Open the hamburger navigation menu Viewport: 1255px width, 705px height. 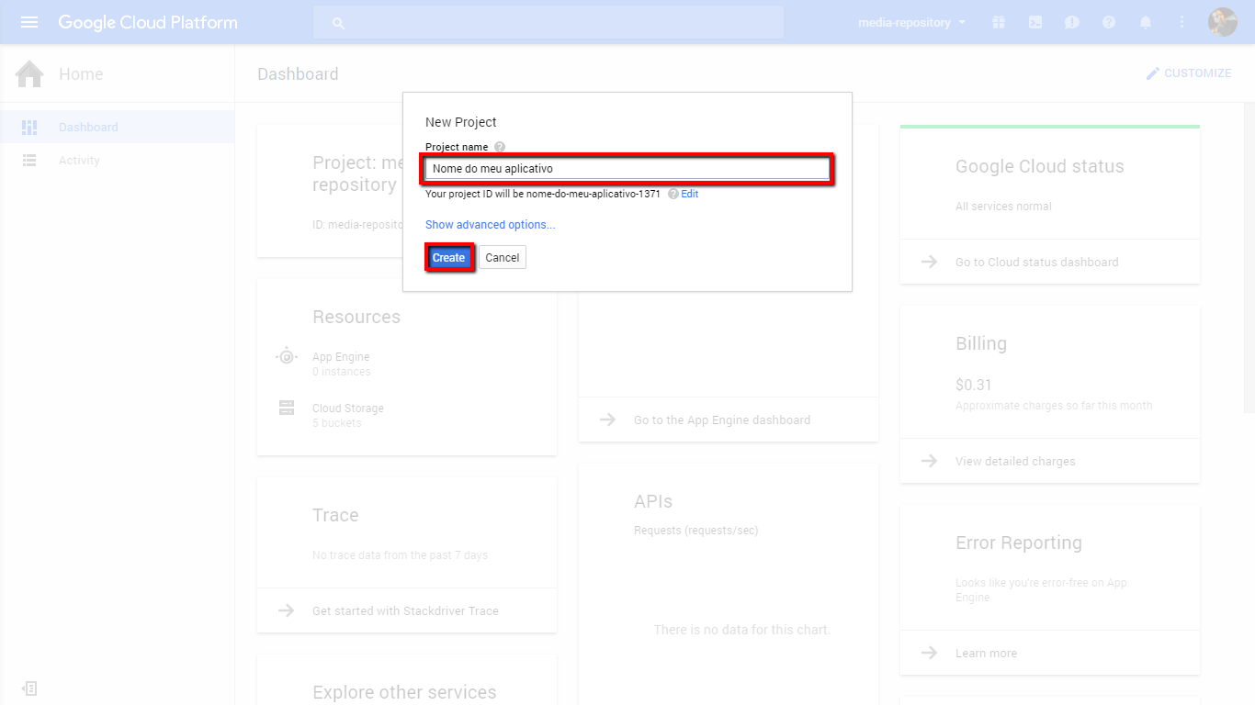point(29,22)
